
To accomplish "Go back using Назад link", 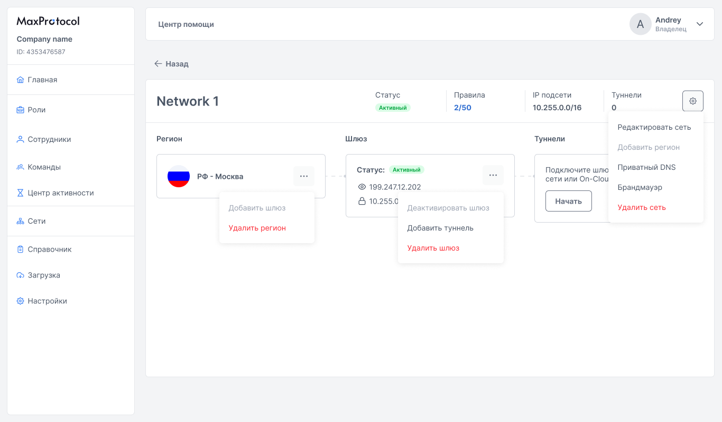I will (x=177, y=63).
